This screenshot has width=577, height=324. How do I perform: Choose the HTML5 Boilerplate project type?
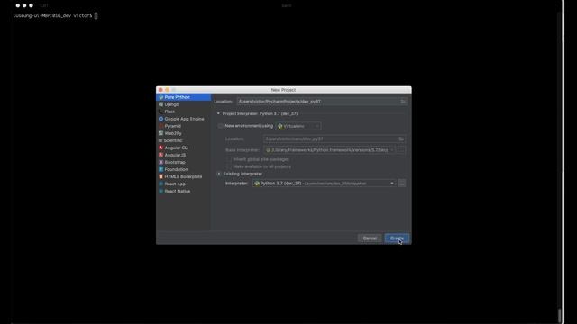pos(183,176)
